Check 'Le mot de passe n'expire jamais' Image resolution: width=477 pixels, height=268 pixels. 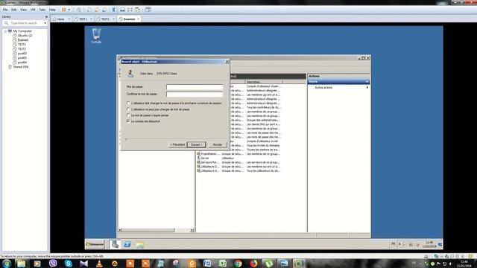point(128,115)
